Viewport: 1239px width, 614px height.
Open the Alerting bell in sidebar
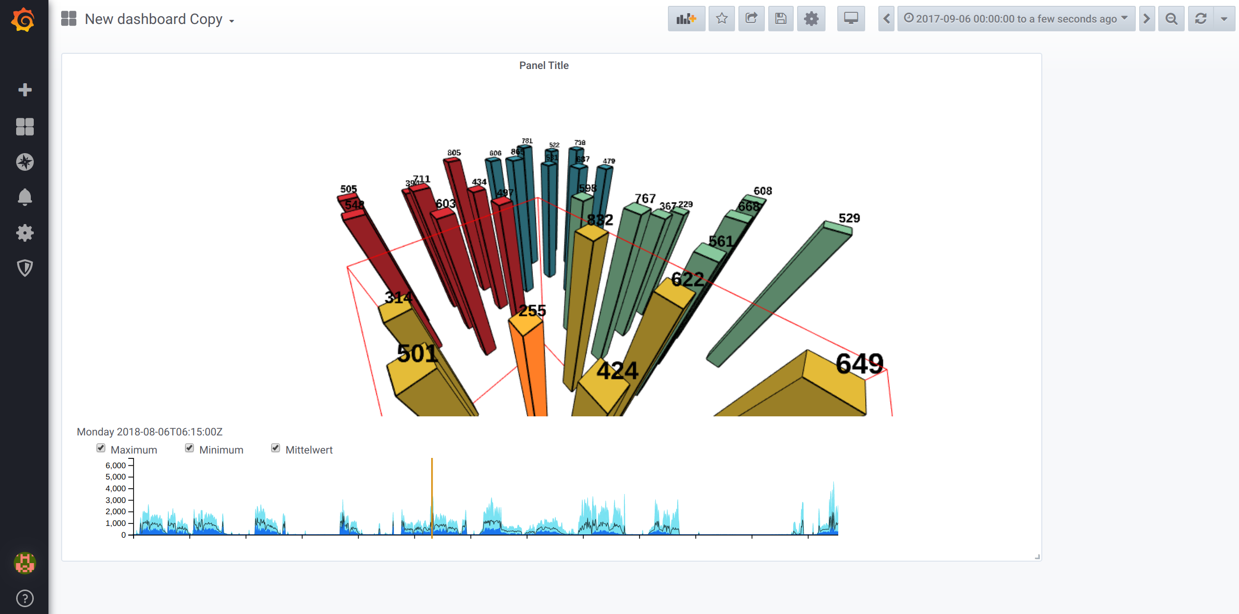point(24,197)
